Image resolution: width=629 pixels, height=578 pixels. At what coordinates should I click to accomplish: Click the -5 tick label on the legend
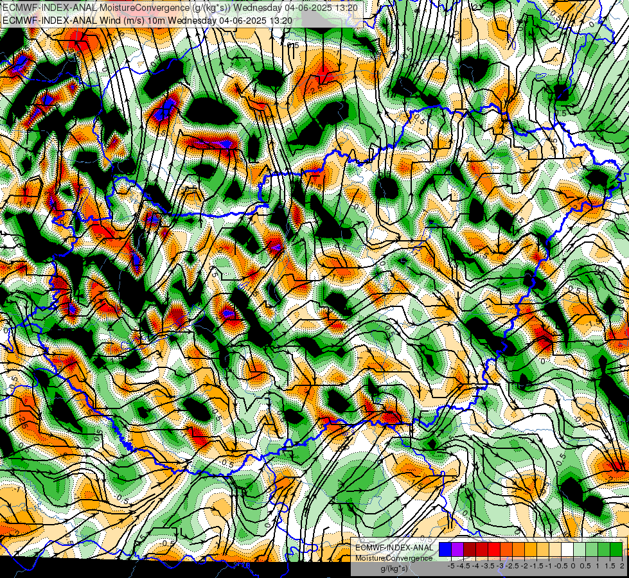click(451, 566)
